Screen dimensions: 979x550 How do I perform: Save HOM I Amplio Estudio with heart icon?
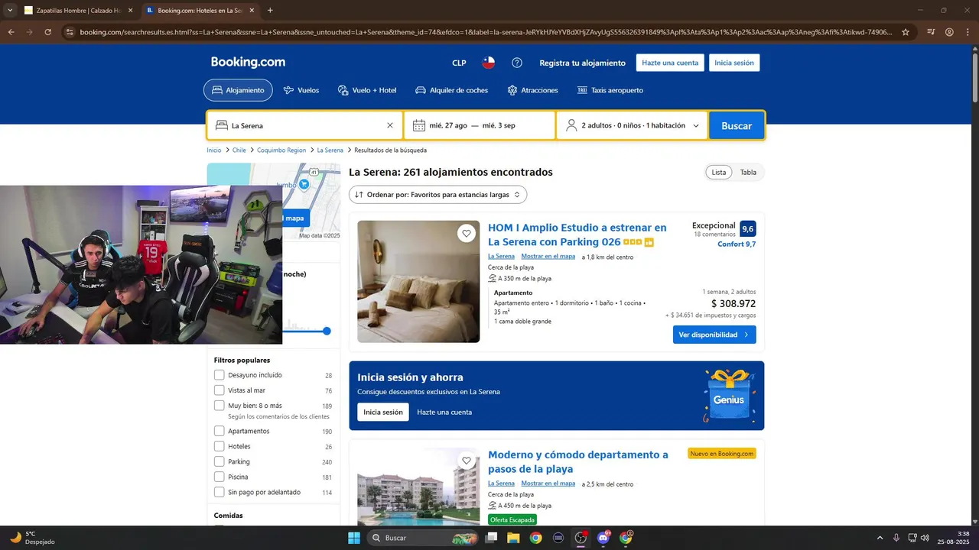click(x=467, y=234)
